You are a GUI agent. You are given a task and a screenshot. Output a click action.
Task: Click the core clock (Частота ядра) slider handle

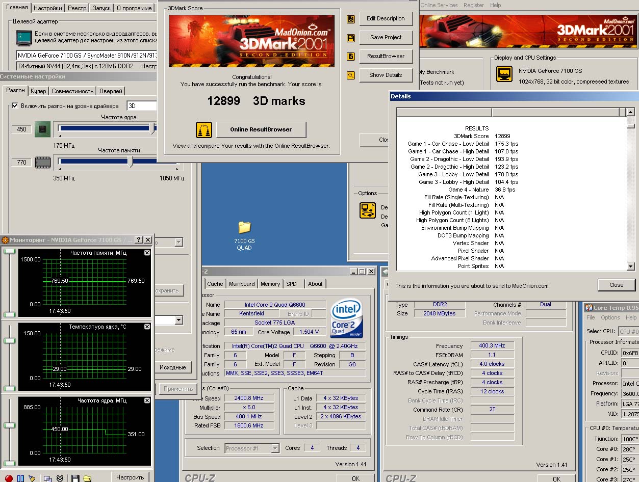pos(152,128)
